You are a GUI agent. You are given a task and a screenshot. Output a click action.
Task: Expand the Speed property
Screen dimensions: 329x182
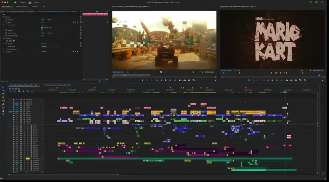(x=4, y=52)
